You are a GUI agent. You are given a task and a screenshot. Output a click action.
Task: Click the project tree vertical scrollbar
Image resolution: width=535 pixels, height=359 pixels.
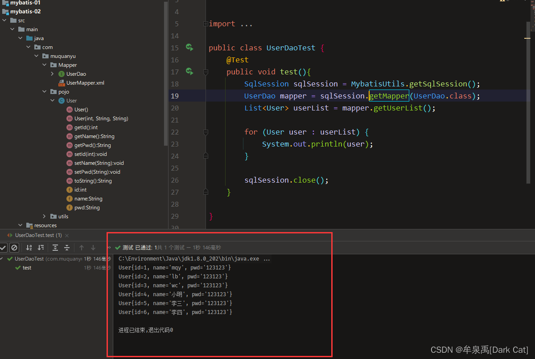(x=166, y=73)
